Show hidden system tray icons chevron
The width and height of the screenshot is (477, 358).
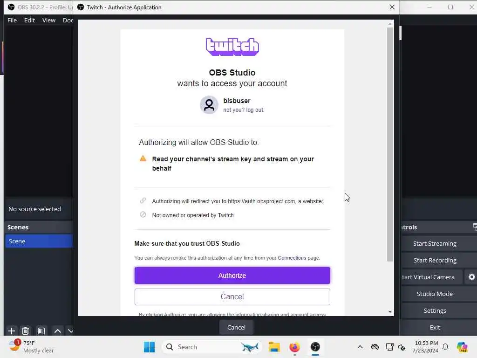[360, 347]
